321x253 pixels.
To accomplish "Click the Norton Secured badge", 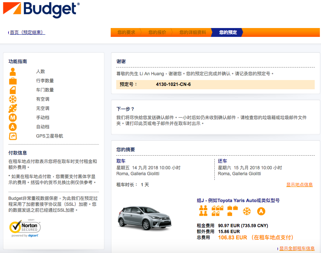I will (25, 228).
